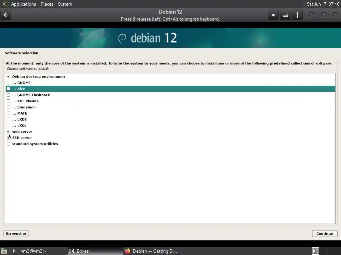The image size is (341, 255).
Task: Switch to Debian Getting Debian Firefox window
Action: pos(151,251)
